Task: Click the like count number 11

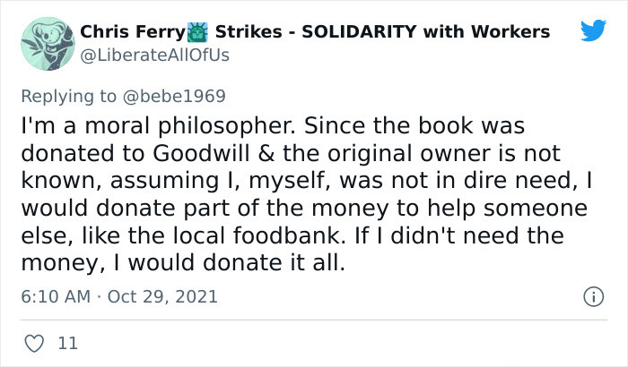Action: click(66, 342)
